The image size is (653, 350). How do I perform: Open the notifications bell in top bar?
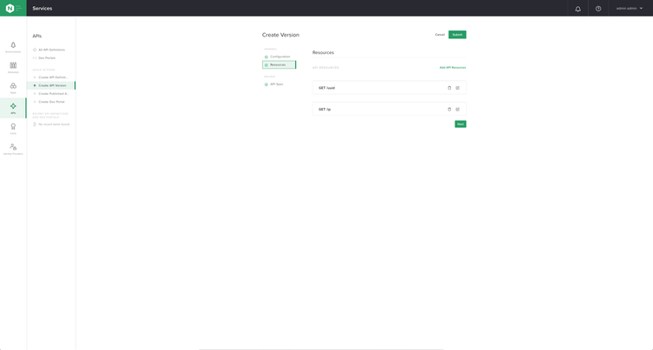tap(577, 9)
